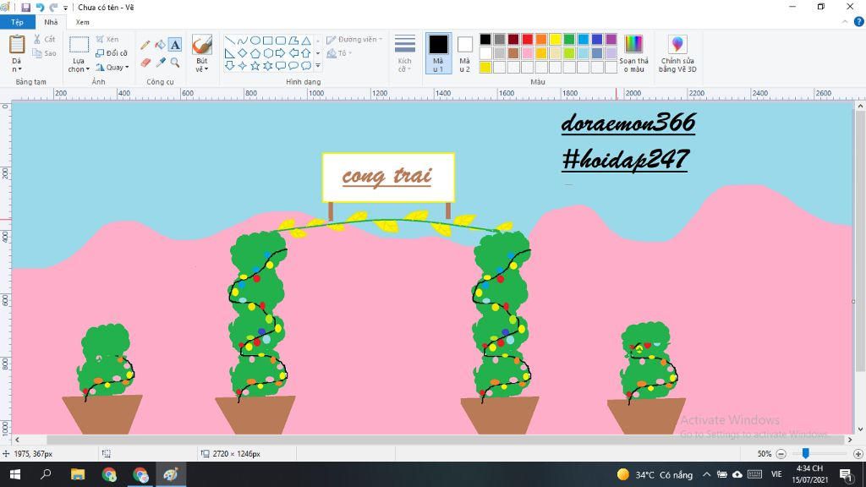Choose the Hexagon shape

click(268, 53)
